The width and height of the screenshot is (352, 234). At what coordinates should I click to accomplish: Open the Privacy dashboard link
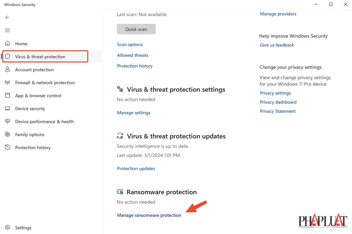coord(278,102)
